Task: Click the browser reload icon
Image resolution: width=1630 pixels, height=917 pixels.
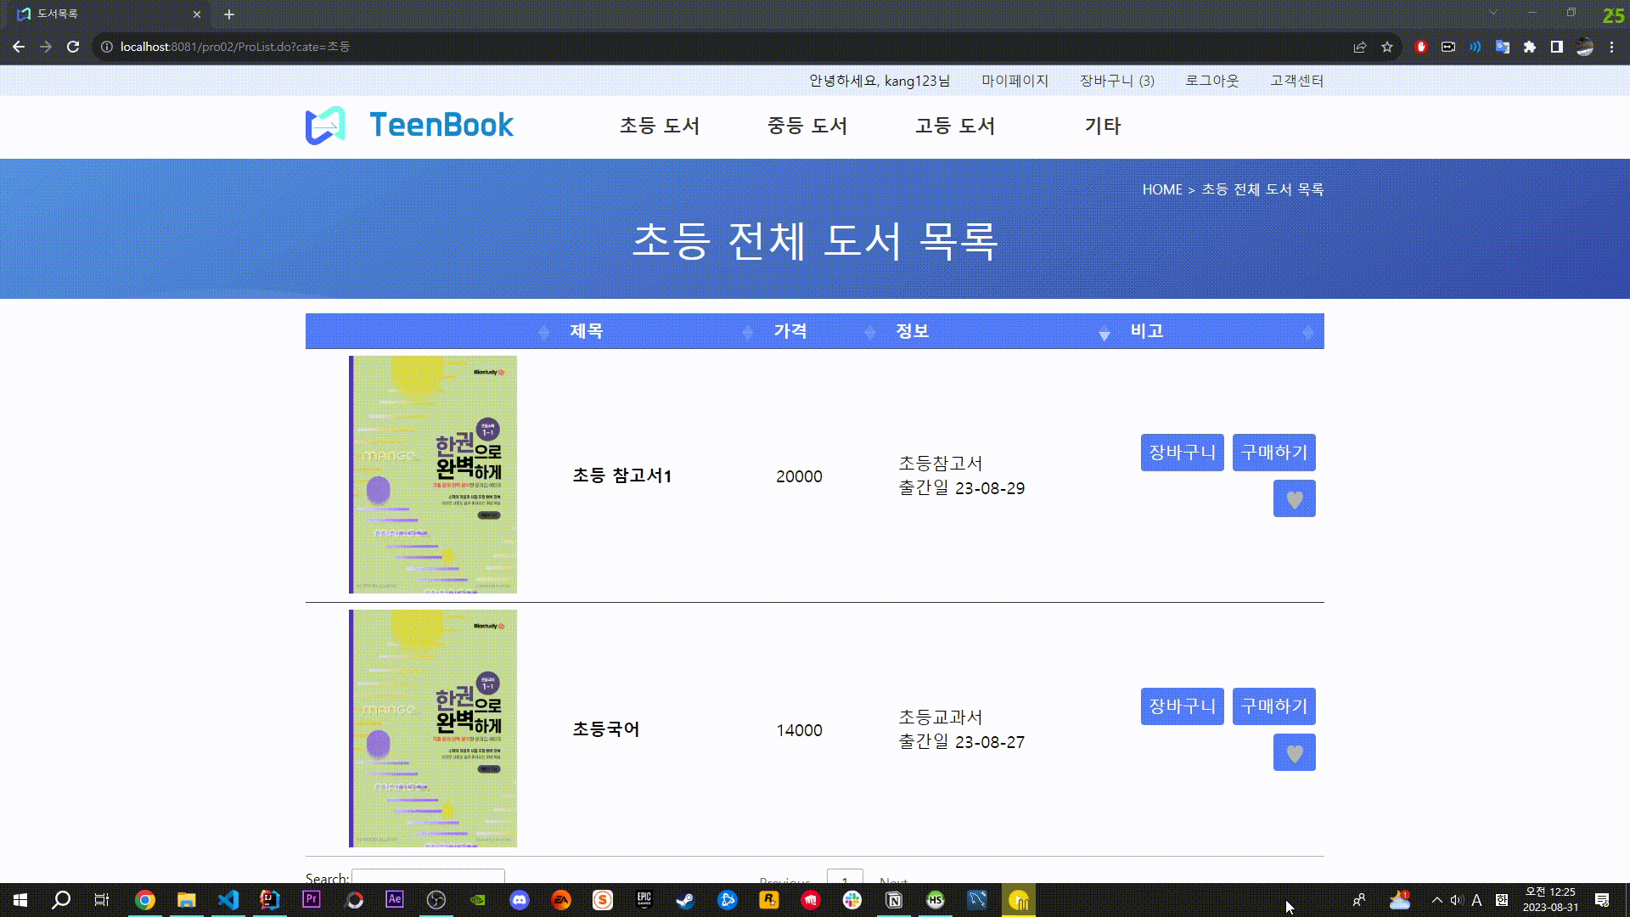Action: 73,47
